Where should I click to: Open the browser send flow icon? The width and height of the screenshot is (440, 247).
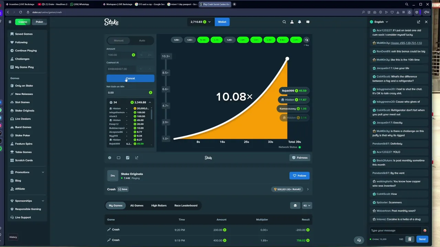tap(386, 12)
